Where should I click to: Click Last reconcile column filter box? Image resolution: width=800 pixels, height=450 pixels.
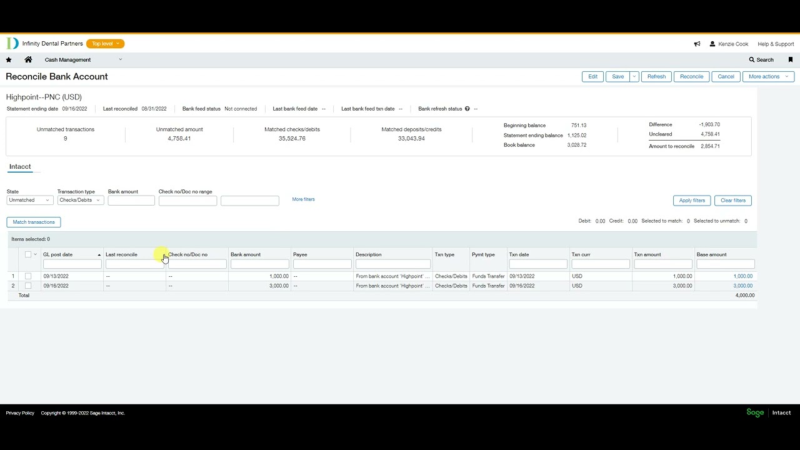pyautogui.click(x=134, y=264)
